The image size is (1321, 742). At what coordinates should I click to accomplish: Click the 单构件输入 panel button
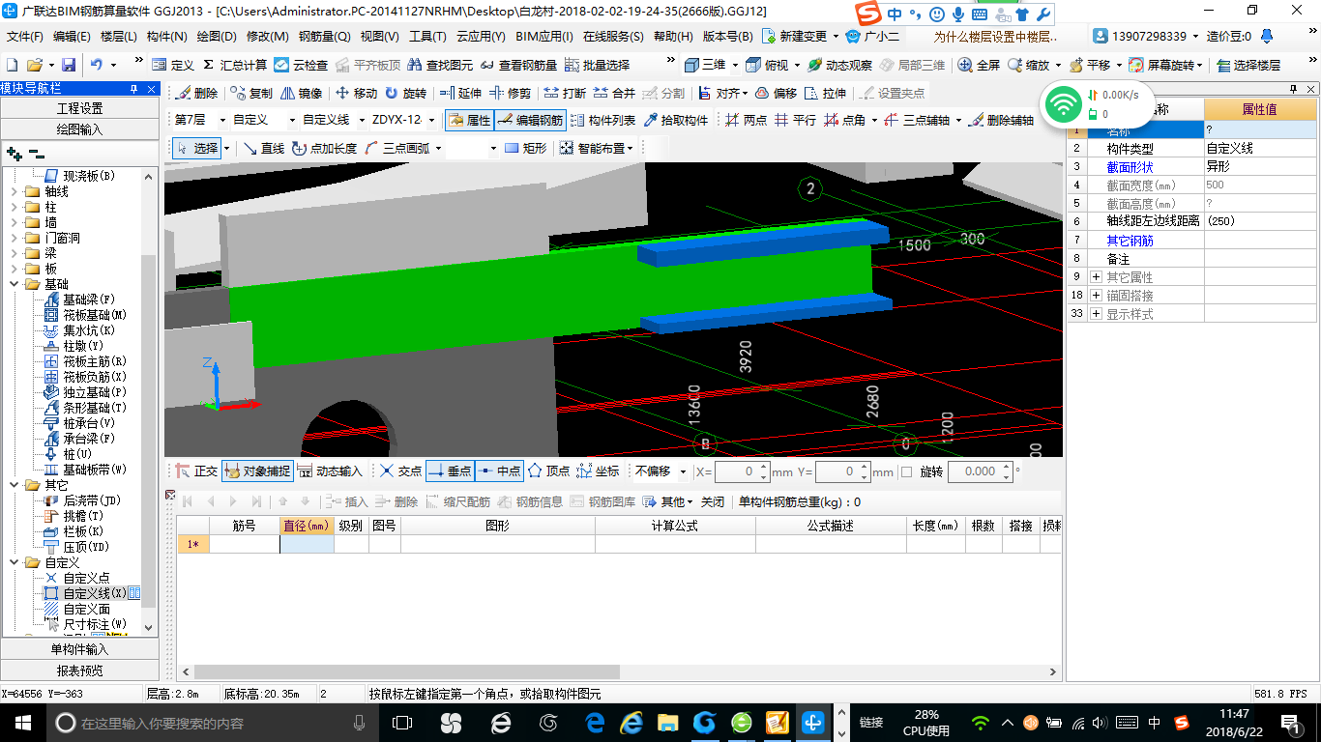click(79, 649)
